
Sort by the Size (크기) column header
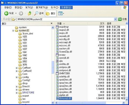coord(96,23)
